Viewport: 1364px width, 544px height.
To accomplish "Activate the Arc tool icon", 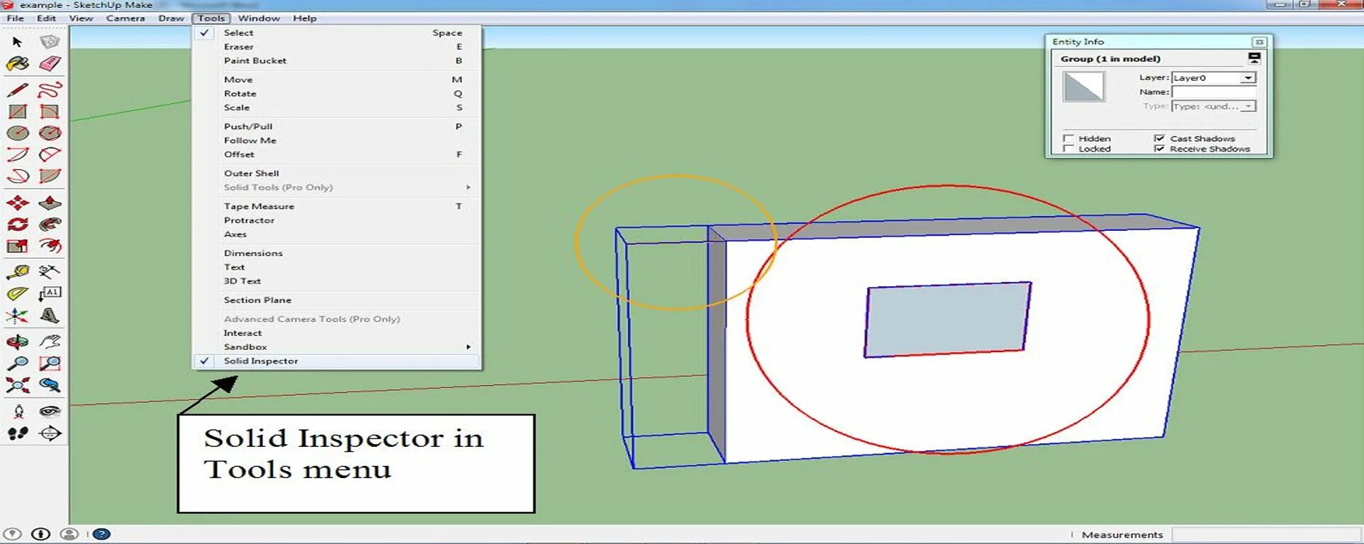I will [18, 154].
